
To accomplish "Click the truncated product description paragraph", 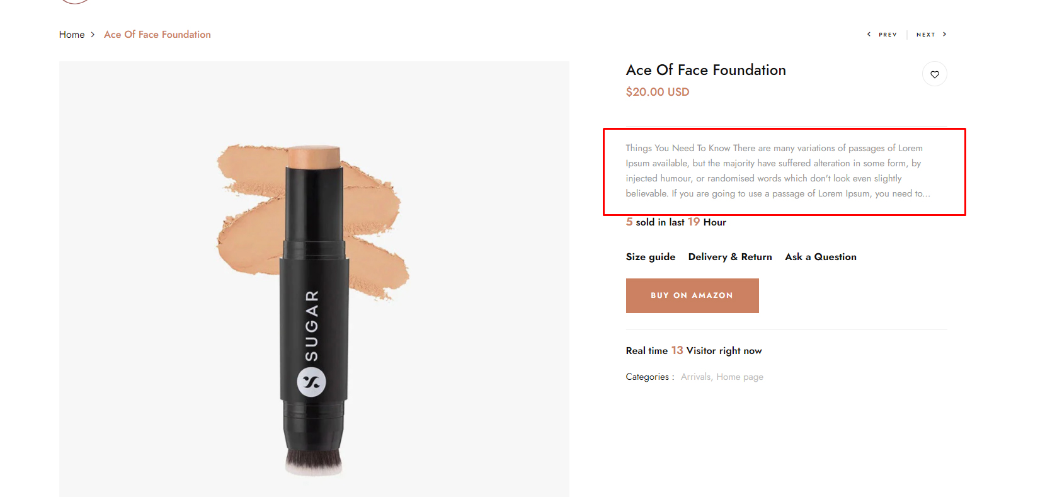I will pos(779,171).
